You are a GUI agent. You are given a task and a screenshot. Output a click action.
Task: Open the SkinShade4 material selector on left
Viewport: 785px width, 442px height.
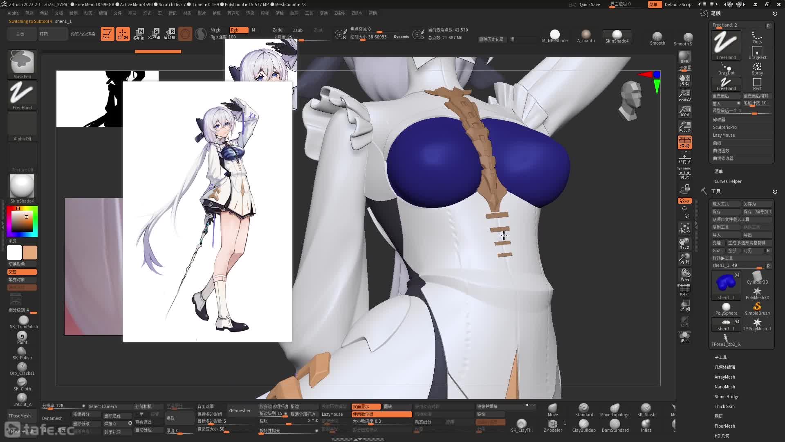tap(22, 189)
